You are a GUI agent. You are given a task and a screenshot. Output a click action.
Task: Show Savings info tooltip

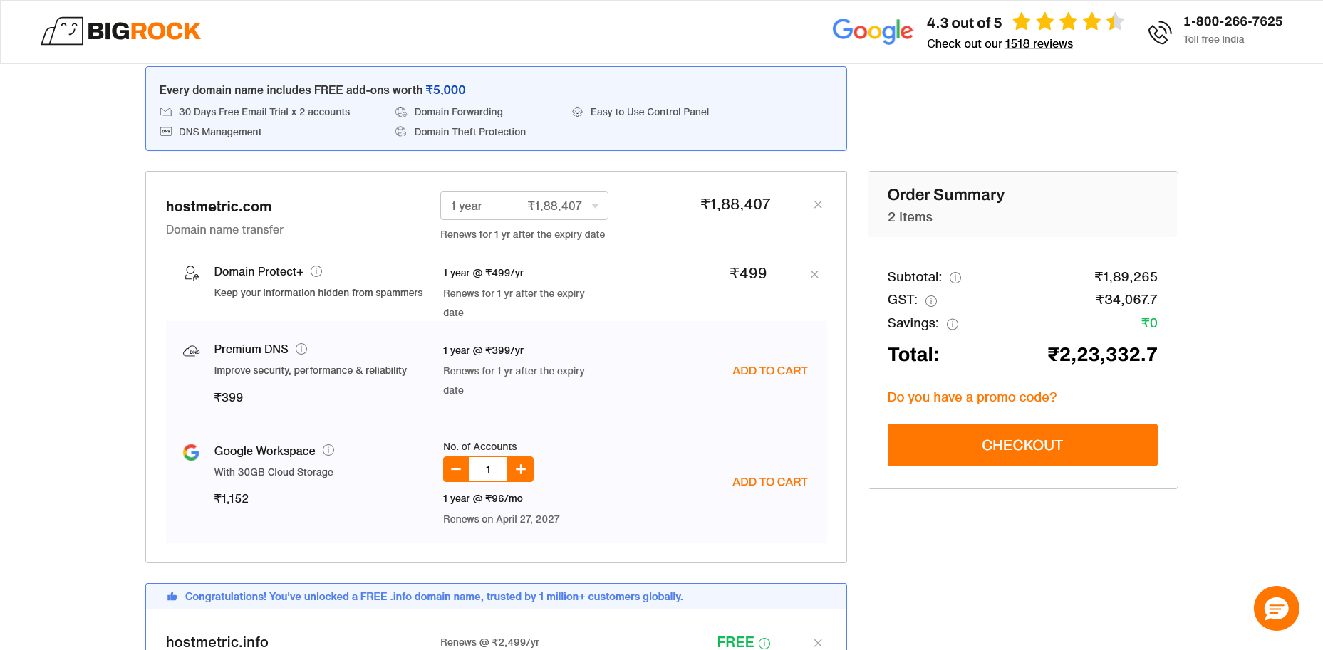point(953,324)
